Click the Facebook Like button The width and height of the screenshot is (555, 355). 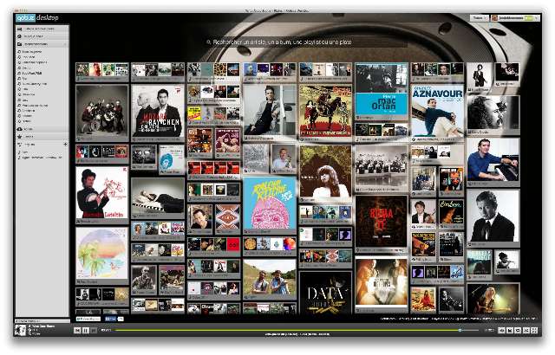110,319
